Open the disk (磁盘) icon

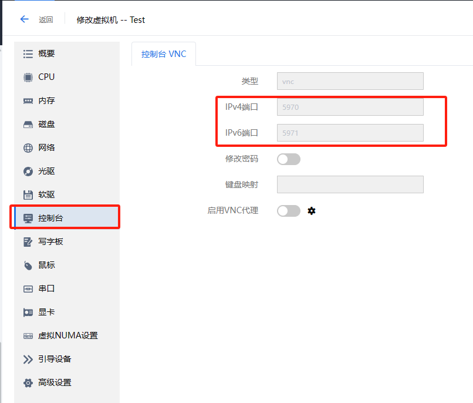click(x=28, y=124)
